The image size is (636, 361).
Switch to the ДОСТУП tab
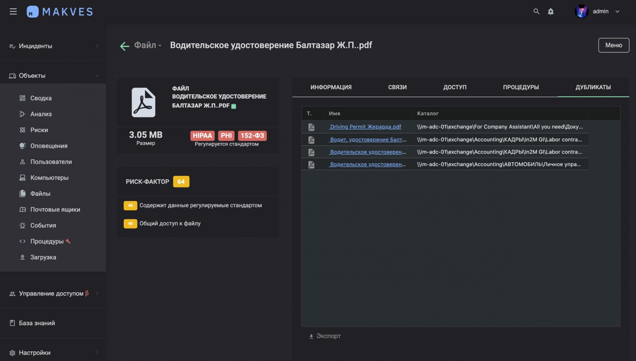[x=454, y=87]
